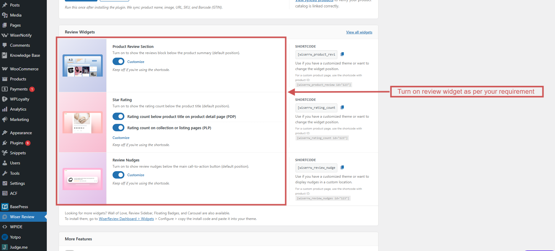Image resolution: width=555 pixels, height=251 pixels.
Task: Click the WiserNotify logo icon
Action: pyautogui.click(x=5, y=35)
